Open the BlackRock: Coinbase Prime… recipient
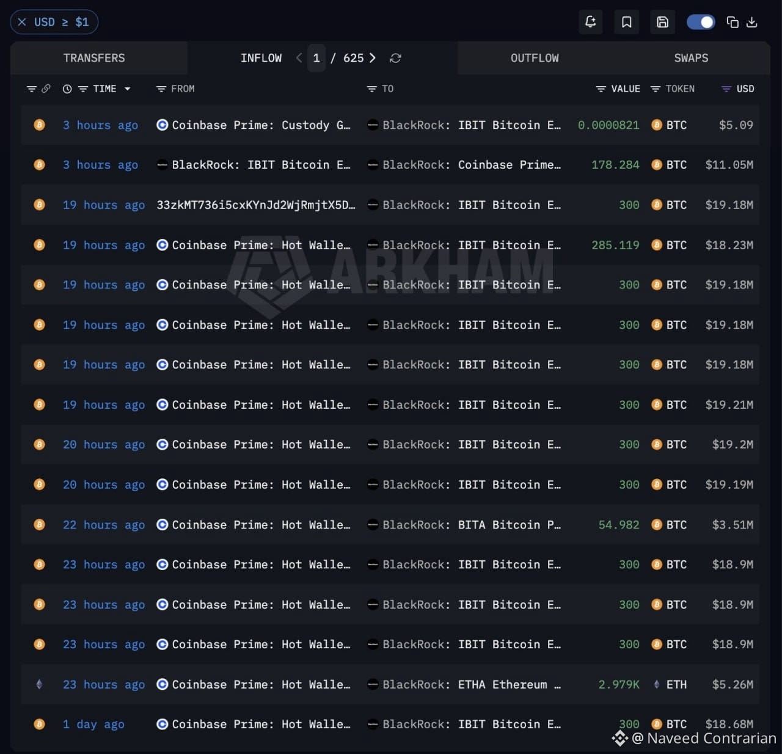The height and width of the screenshot is (754, 782). click(472, 164)
